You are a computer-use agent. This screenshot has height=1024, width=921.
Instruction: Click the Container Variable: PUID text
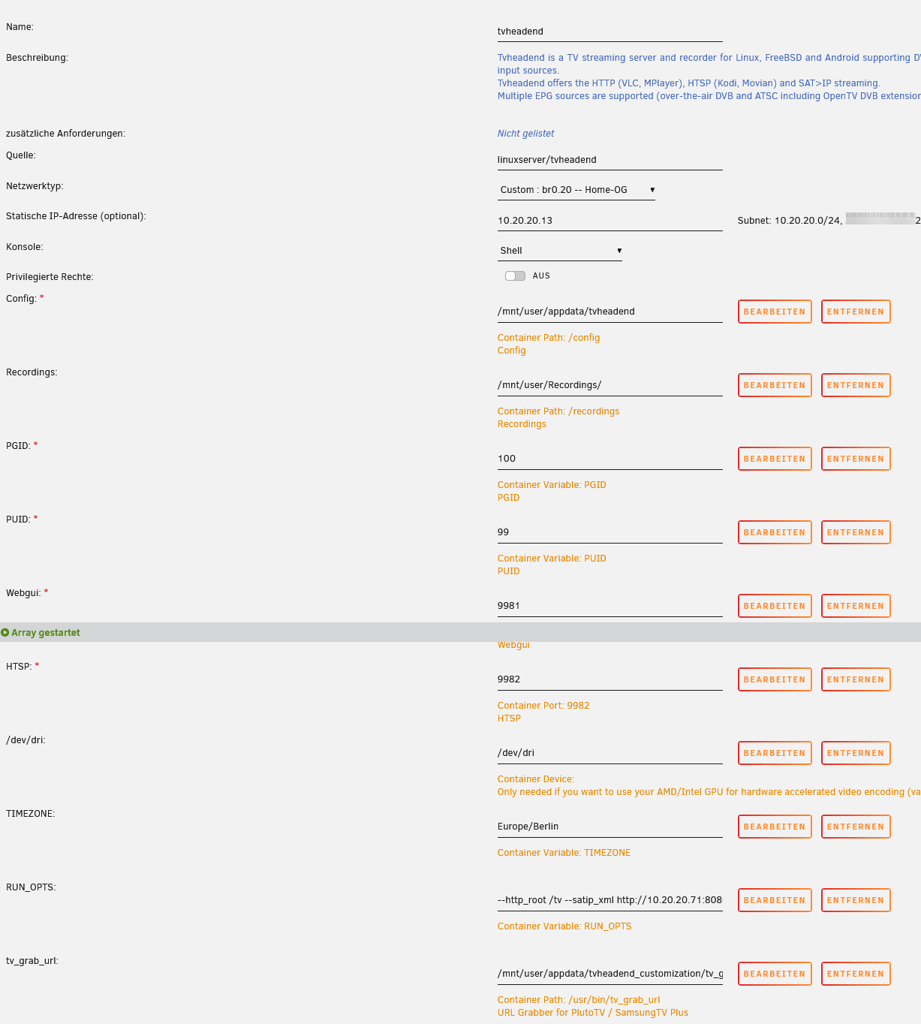(552, 559)
